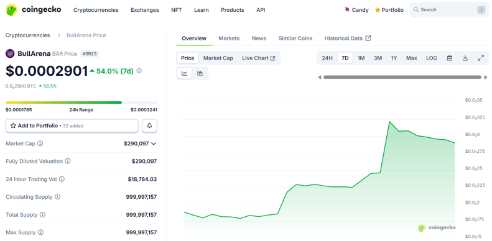Viewport: 492px width, 241px height.
Task: Click left arrow of chart range scroller
Action: click(320, 77)
